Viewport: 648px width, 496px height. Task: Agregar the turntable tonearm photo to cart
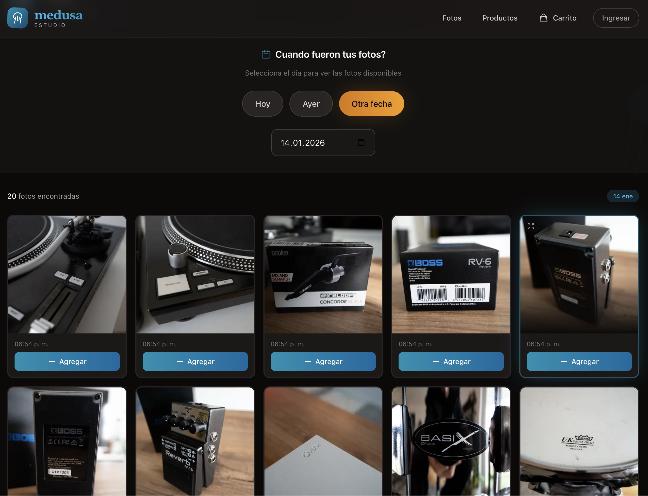[67, 361]
